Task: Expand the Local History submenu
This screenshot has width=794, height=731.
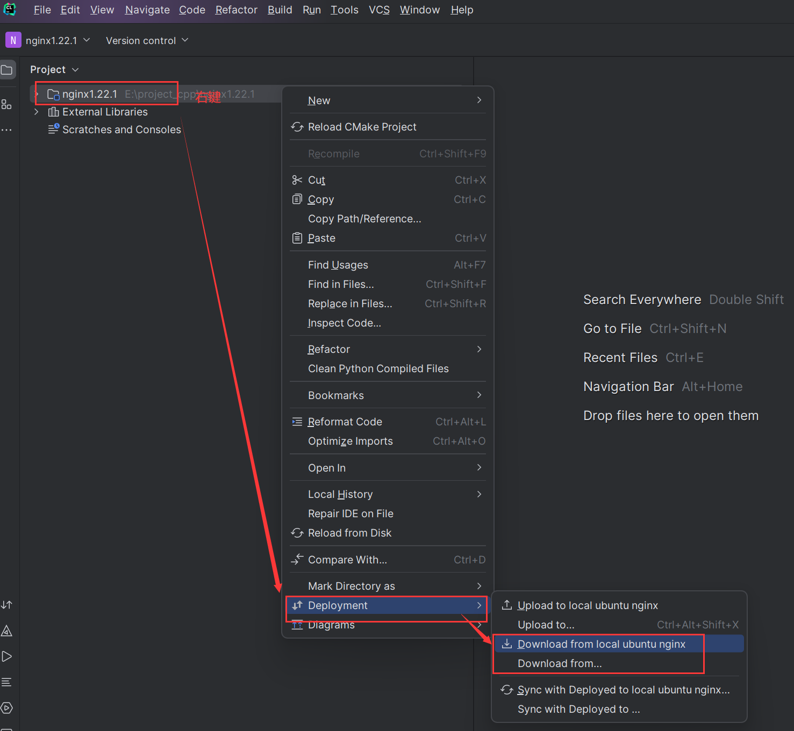Action: (x=479, y=494)
